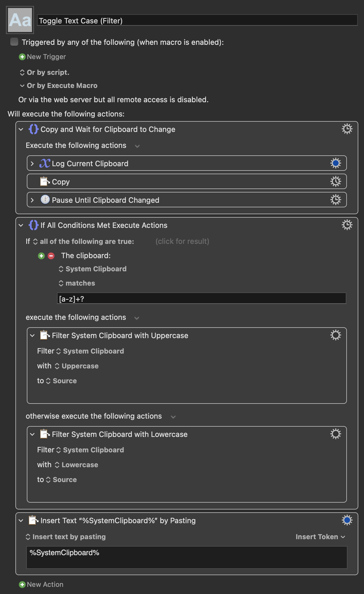Viewport: 364px width, 594px height.
Task: Toggle the macro triggers enabled checkbox
Action: 14,42
